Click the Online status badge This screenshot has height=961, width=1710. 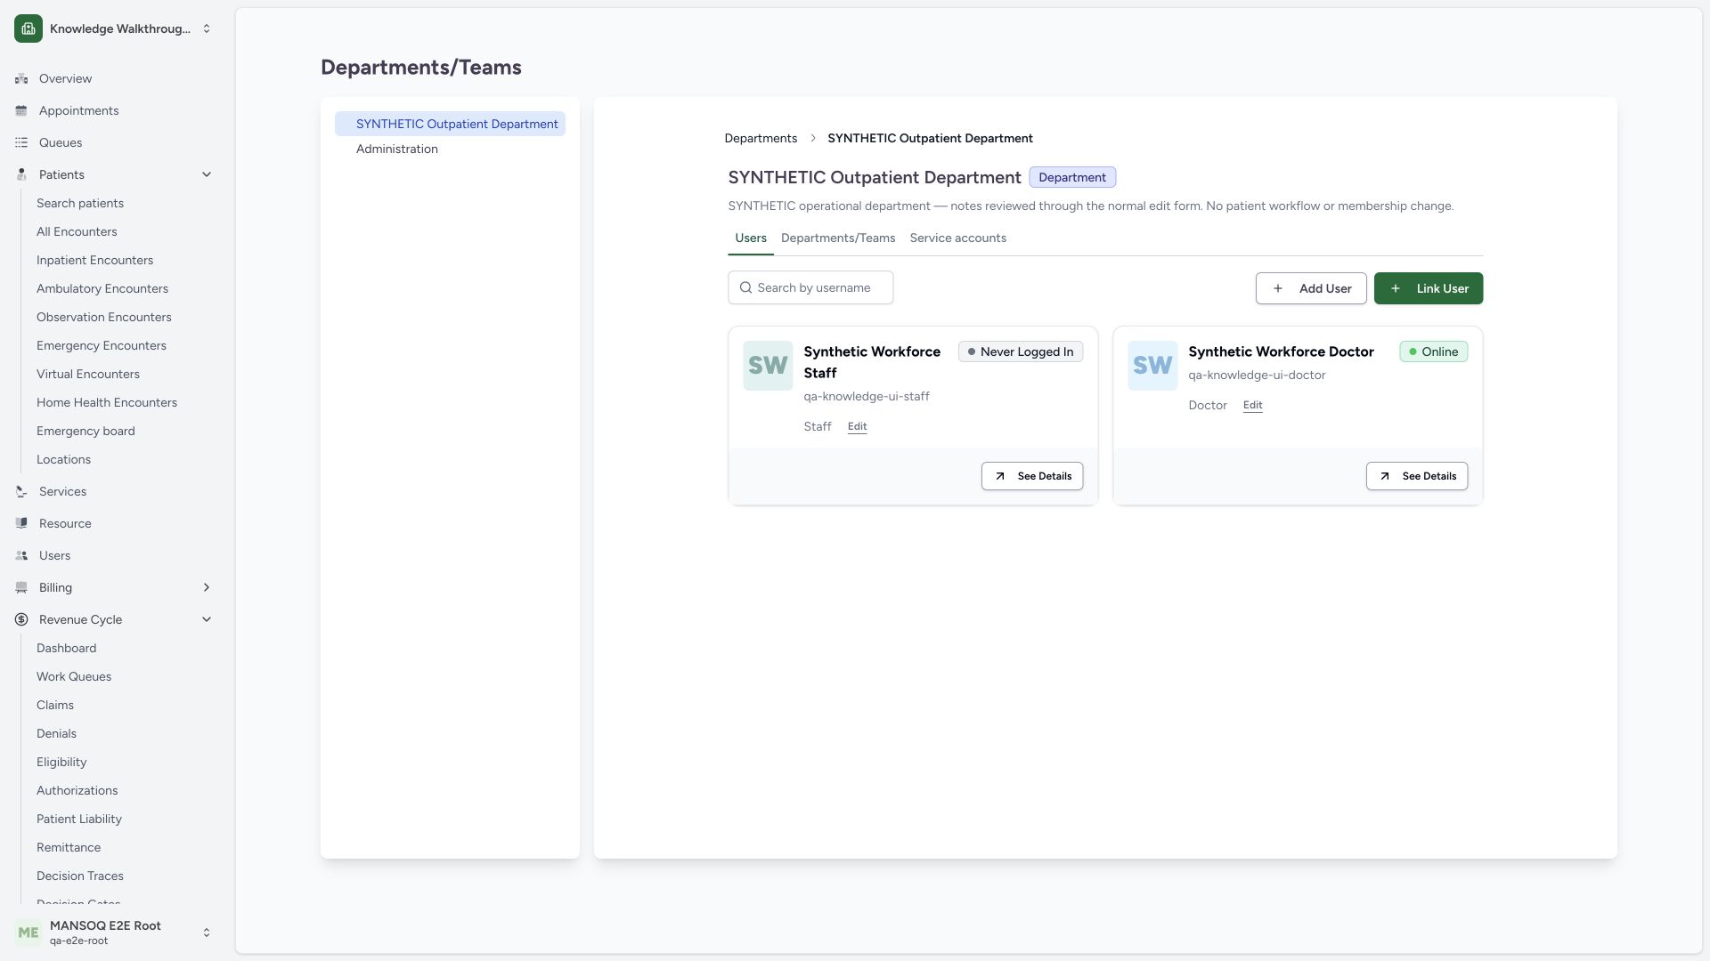(1433, 351)
